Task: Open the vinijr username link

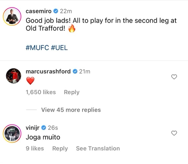Action: click(x=32, y=128)
